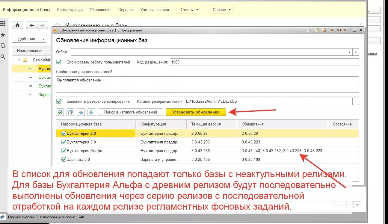
Task: Sort by Информационная база column header
Action: 96,124
